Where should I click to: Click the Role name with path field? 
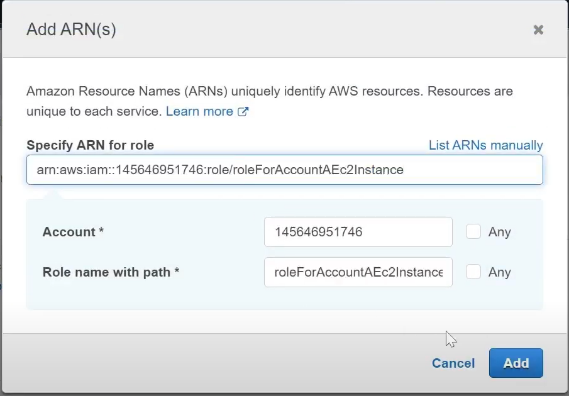[x=358, y=272]
